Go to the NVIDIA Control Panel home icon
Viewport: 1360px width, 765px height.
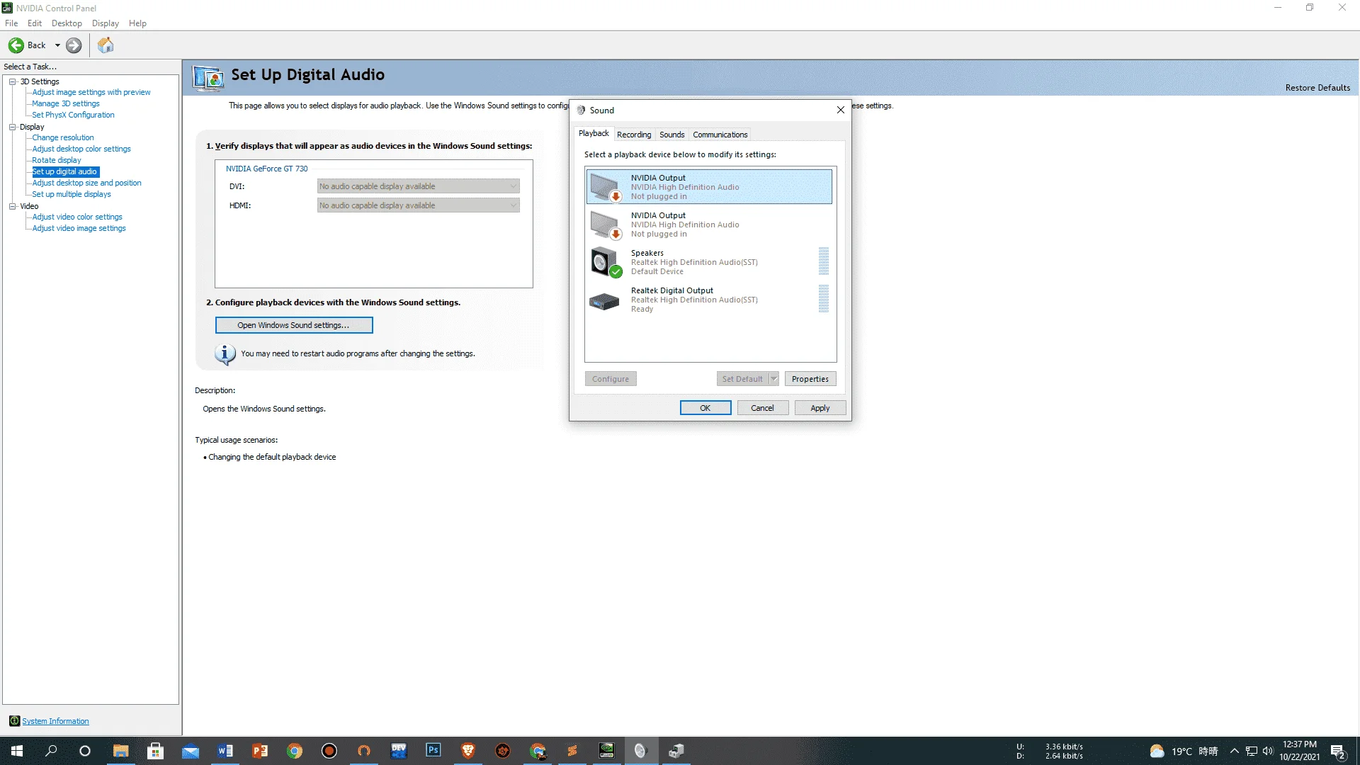pos(106,45)
